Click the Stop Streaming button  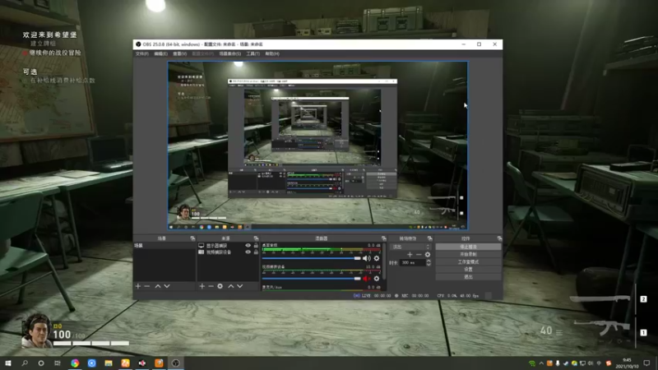click(x=468, y=247)
